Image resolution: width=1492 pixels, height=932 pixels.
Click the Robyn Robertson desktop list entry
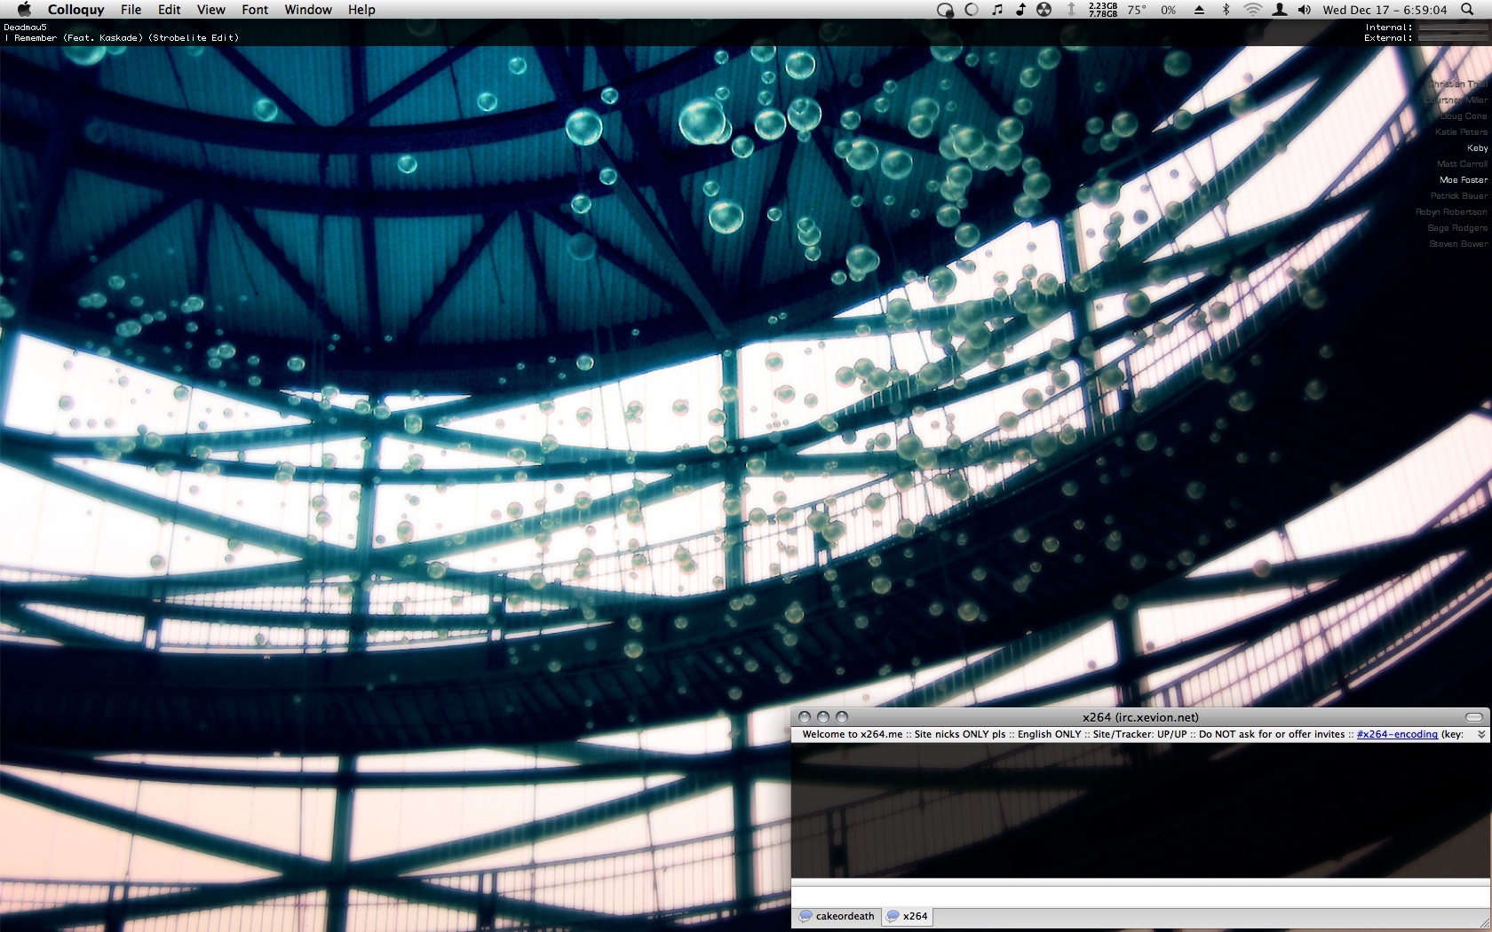coord(1451,212)
